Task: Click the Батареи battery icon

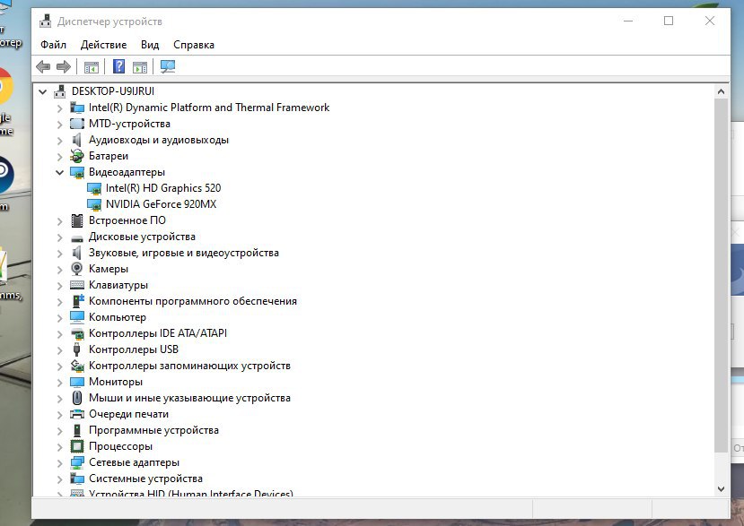Action: tap(77, 155)
